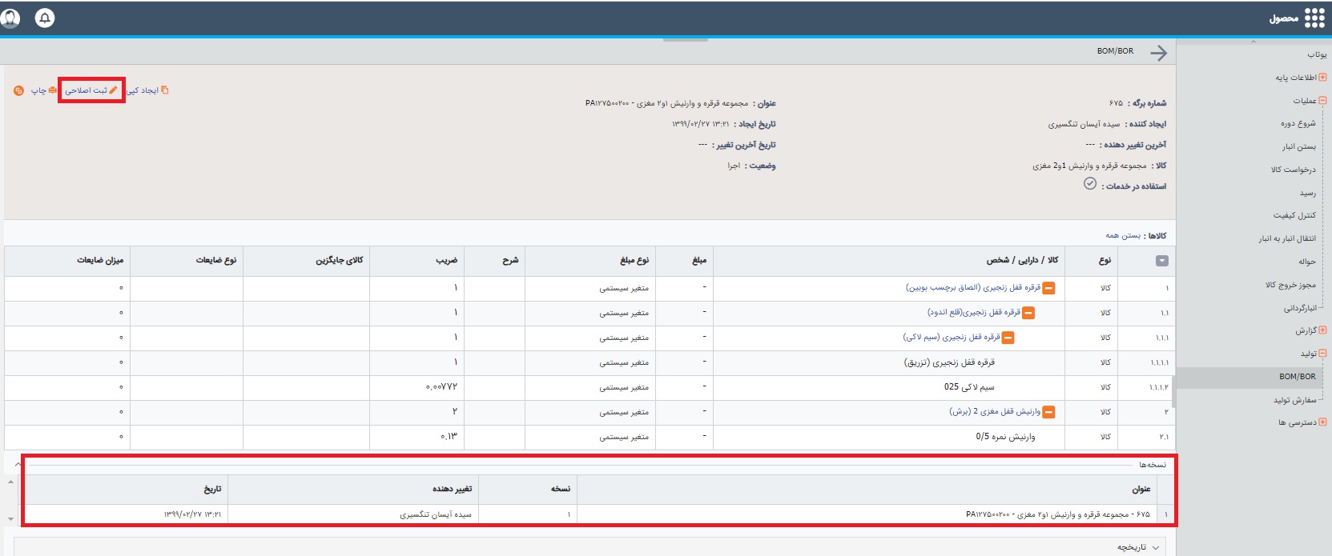This screenshot has height=556, width=1332.
Task: Click the چاپ print button
Action: (43, 90)
